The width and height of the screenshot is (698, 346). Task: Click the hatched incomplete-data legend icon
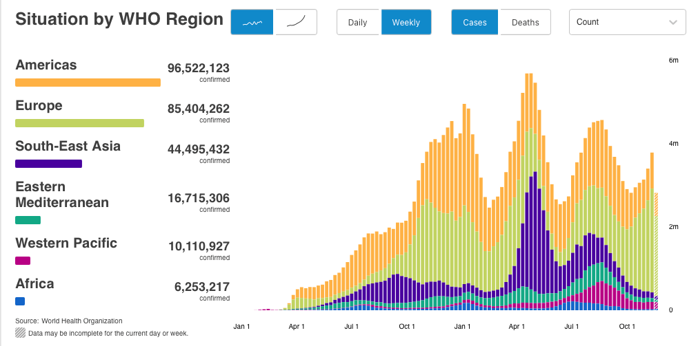coord(20,333)
